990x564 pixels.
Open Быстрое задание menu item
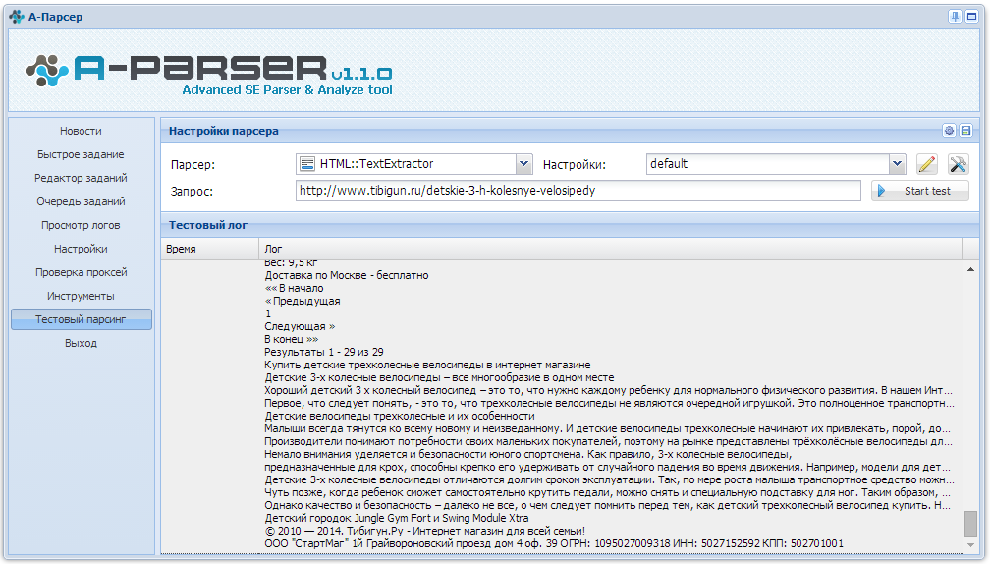click(x=81, y=154)
